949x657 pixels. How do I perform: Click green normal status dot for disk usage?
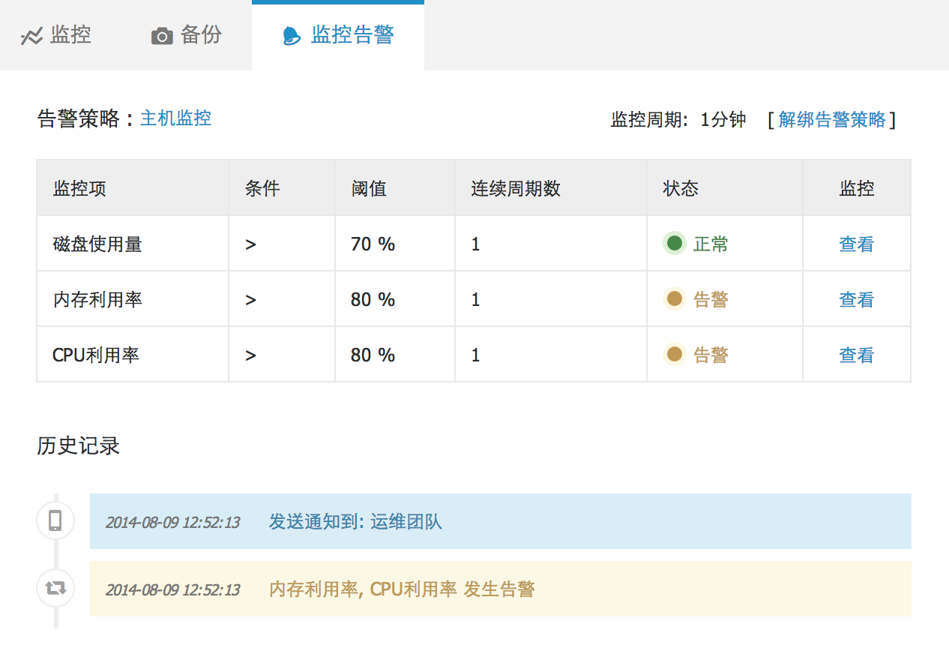coord(675,244)
